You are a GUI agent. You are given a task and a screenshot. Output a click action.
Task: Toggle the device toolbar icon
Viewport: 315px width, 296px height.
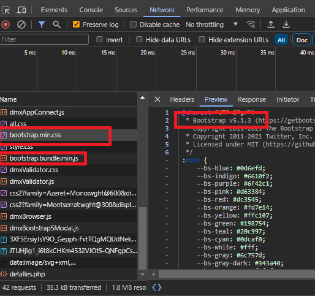[x=21, y=10]
